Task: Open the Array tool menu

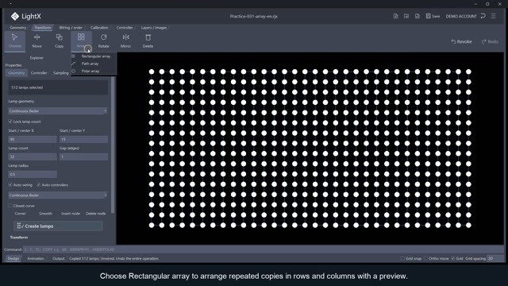Action: pos(81,41)
